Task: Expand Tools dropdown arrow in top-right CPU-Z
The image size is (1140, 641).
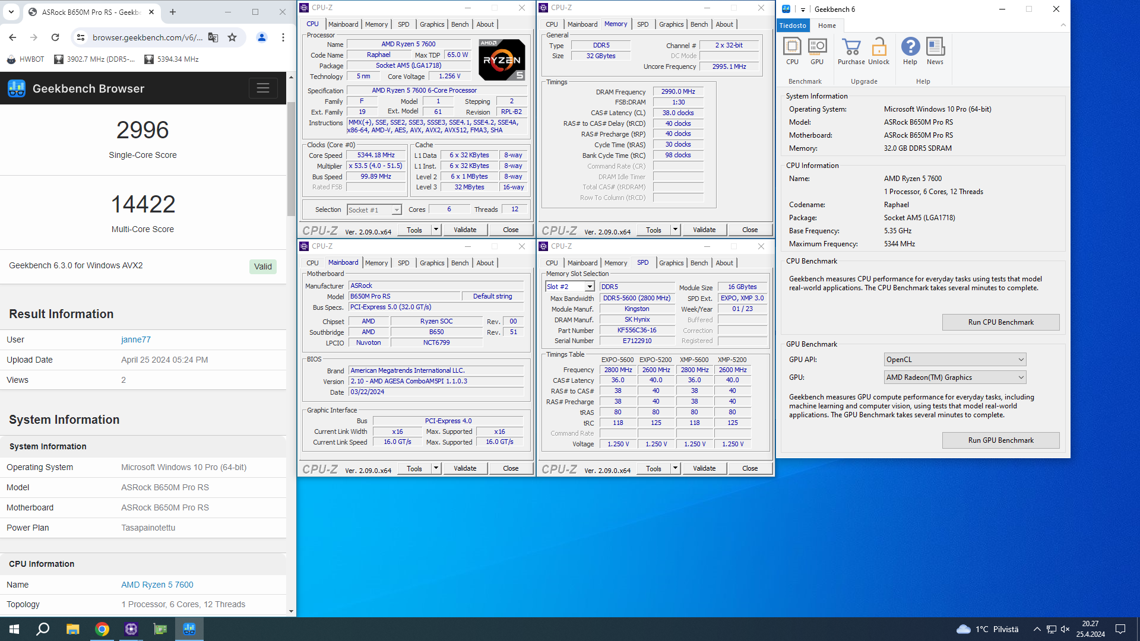Action: click(x=675, y=230)
